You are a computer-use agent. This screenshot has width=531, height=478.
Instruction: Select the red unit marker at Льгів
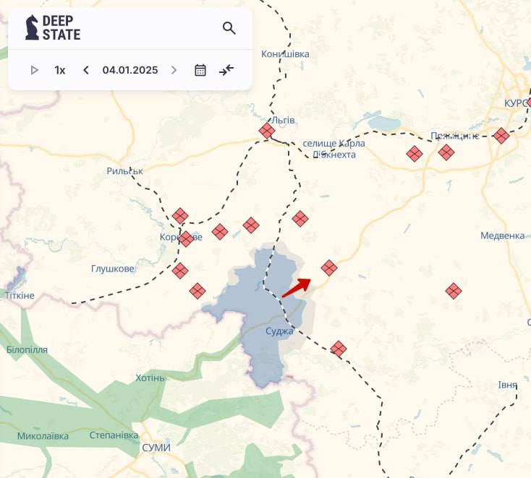tap(267, 131)
